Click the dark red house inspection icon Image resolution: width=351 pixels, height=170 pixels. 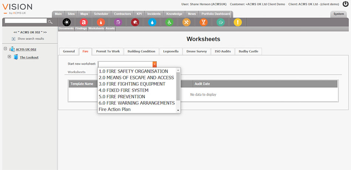[135, 22]
